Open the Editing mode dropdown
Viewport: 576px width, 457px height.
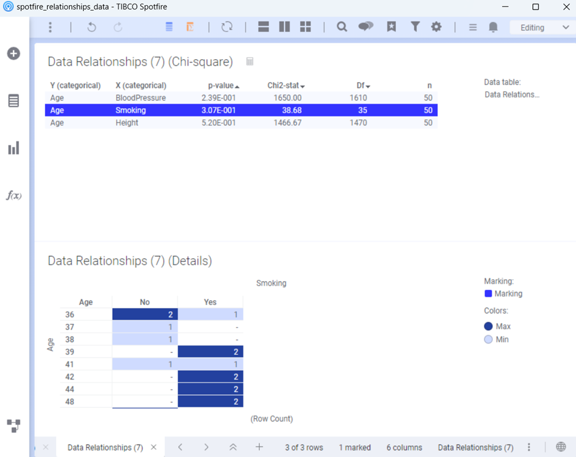[x=543, y=28]
